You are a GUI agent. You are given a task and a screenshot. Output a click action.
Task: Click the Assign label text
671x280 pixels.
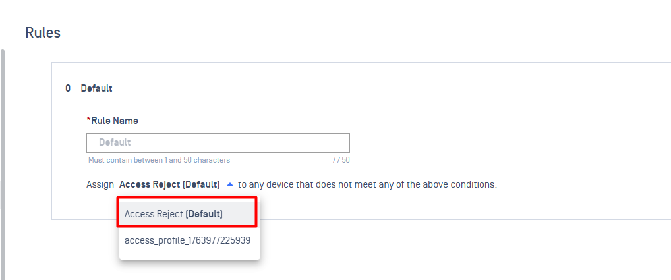[x=100, y=184]
